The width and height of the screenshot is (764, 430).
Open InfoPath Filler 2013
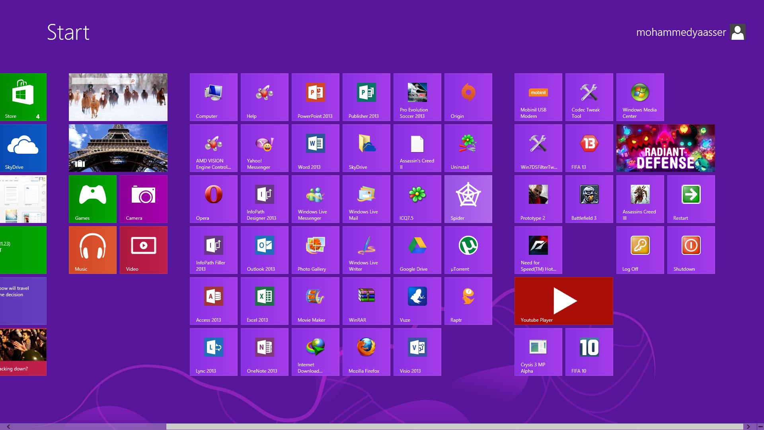point(214,250)
